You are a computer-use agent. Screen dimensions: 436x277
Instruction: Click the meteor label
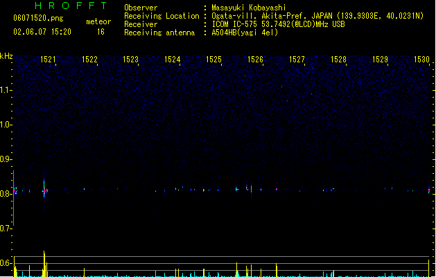click(98, 21)
